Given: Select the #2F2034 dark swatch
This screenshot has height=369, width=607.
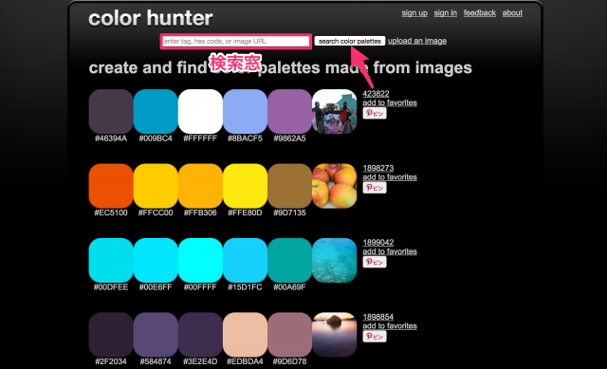Looking at the screenshot, I should 111,335.
